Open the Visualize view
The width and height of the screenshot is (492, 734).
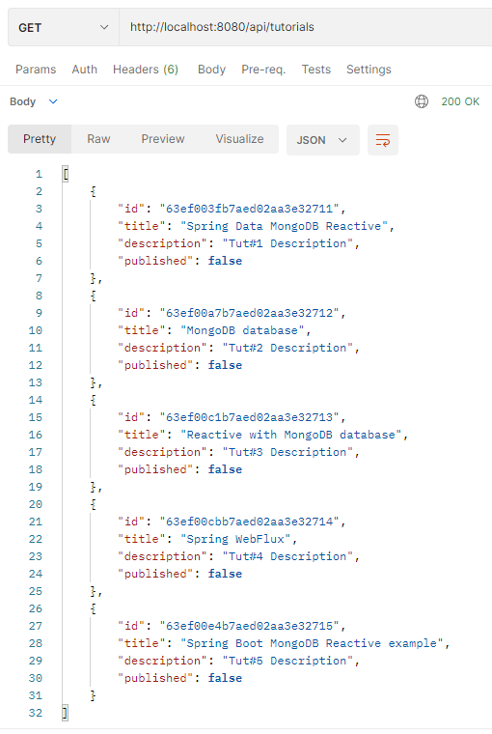(239, 139)
